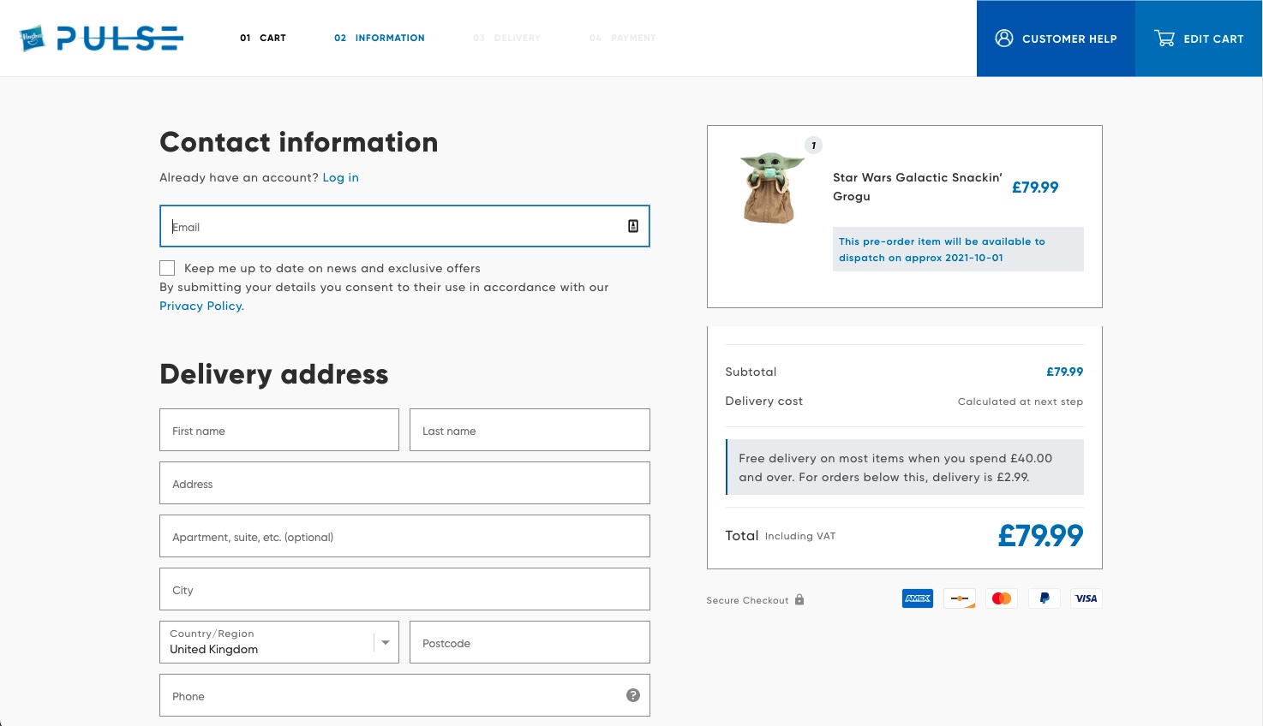Click the 'Delivery cost' label
1263x726 pixels.
[x=763, y=401]
